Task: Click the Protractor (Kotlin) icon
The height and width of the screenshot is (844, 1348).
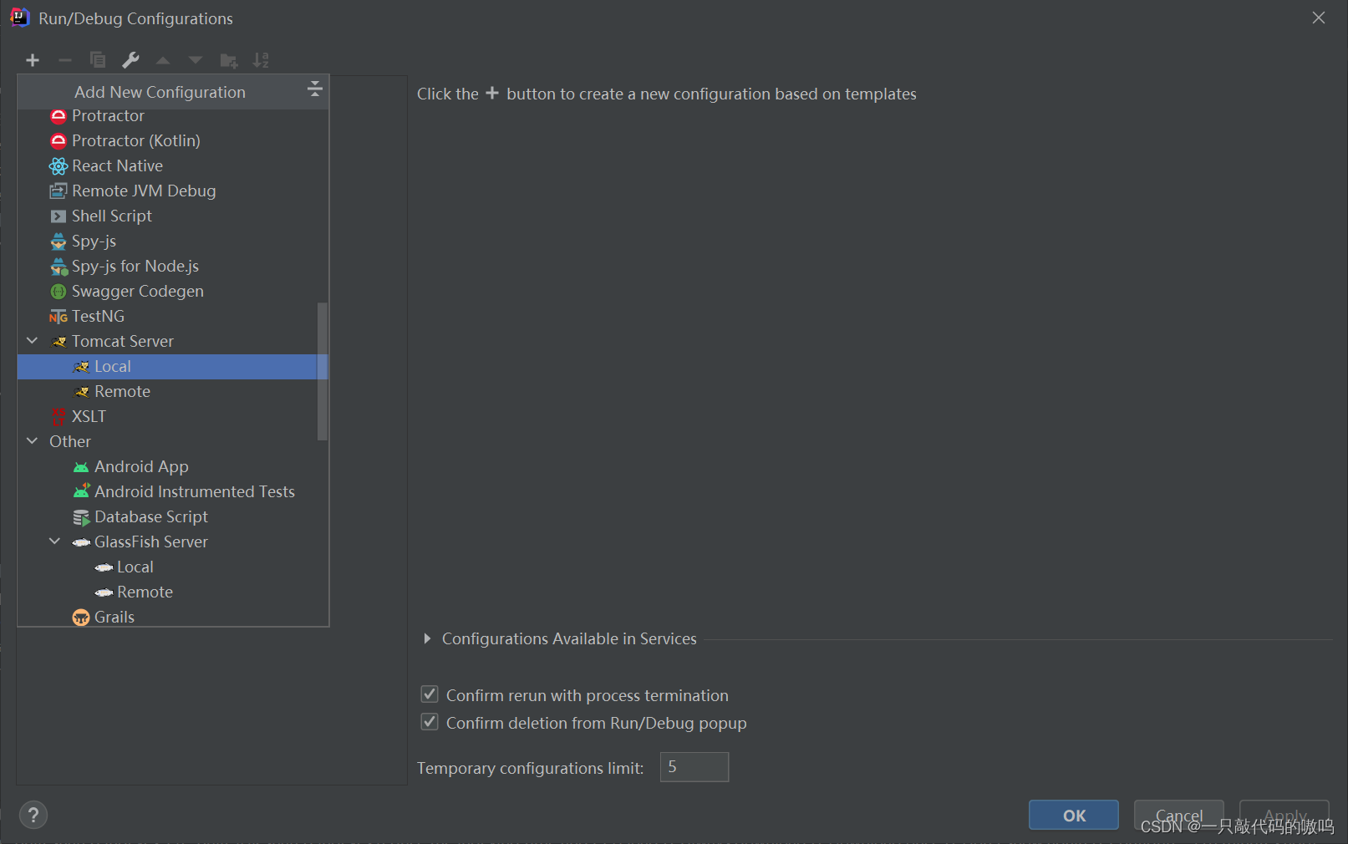Action: 58,141
